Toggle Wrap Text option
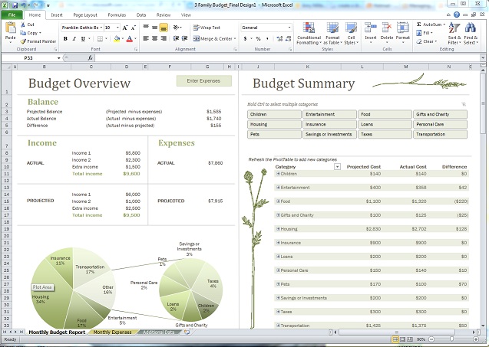The height and width of the screenshot is (347, 489). tap(205, 28)
